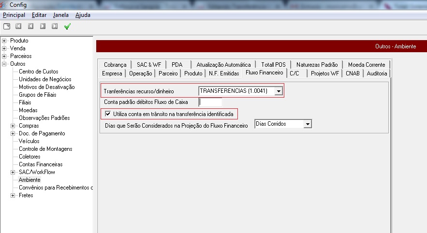
Task: Select Controle de Montagens tree item
Action: (x=45, y=149)
